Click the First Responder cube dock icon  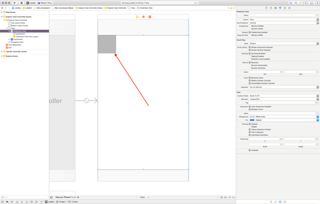(143, 17)
